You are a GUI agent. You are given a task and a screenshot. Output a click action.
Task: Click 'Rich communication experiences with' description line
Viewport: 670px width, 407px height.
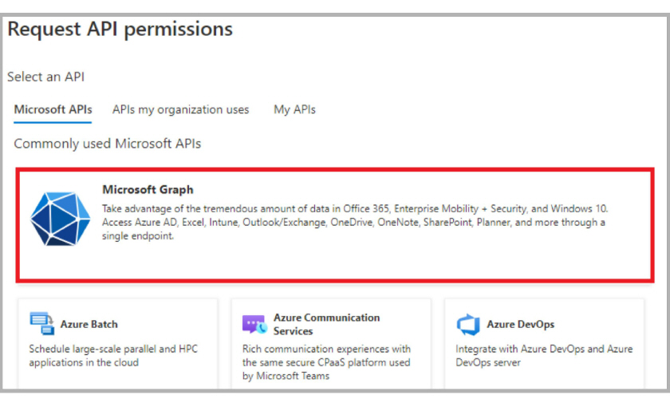(x=326, y=349)
